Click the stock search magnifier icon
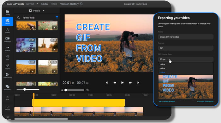Viewport: 221px width, 123px height. point(18,18)
